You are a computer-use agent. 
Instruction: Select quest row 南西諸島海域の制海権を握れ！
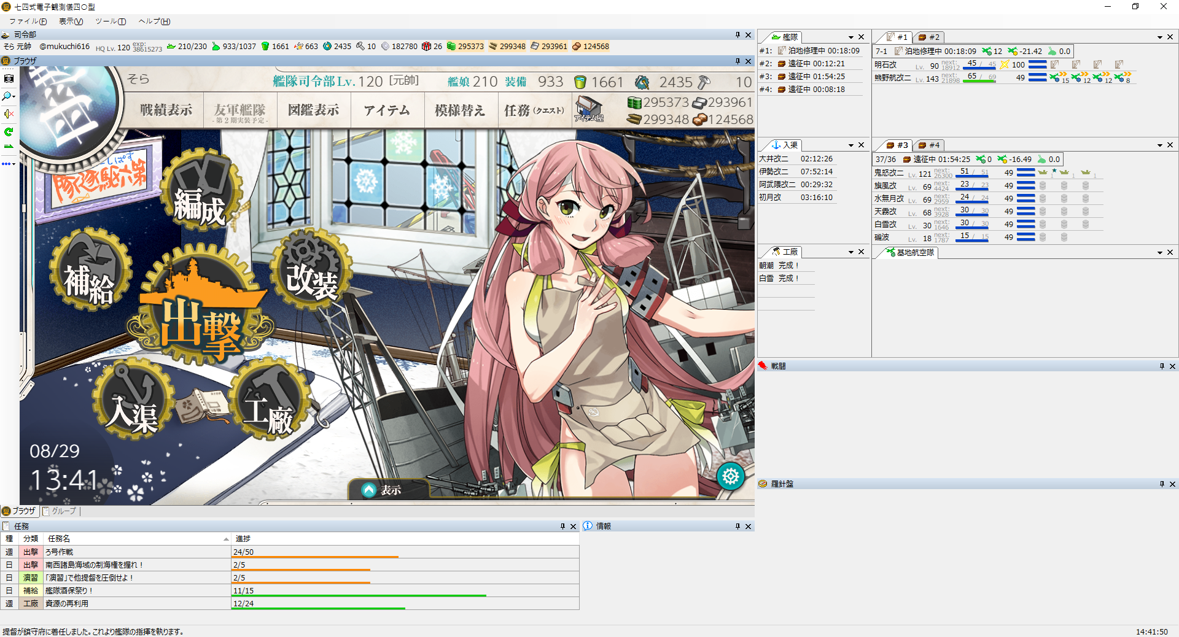(x=290, y=565)
